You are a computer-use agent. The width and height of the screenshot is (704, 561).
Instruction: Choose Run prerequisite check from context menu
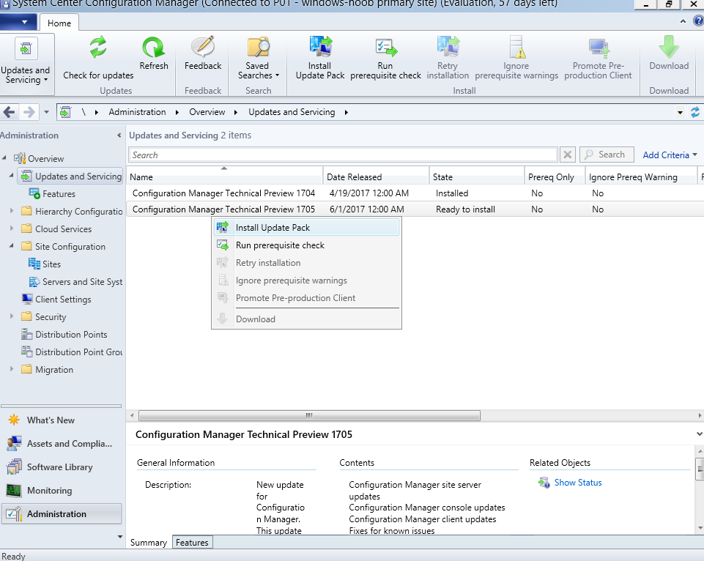click(x=307, y=245)
